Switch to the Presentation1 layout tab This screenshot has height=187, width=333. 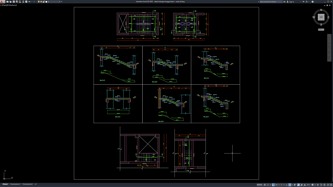pos(15,184)
